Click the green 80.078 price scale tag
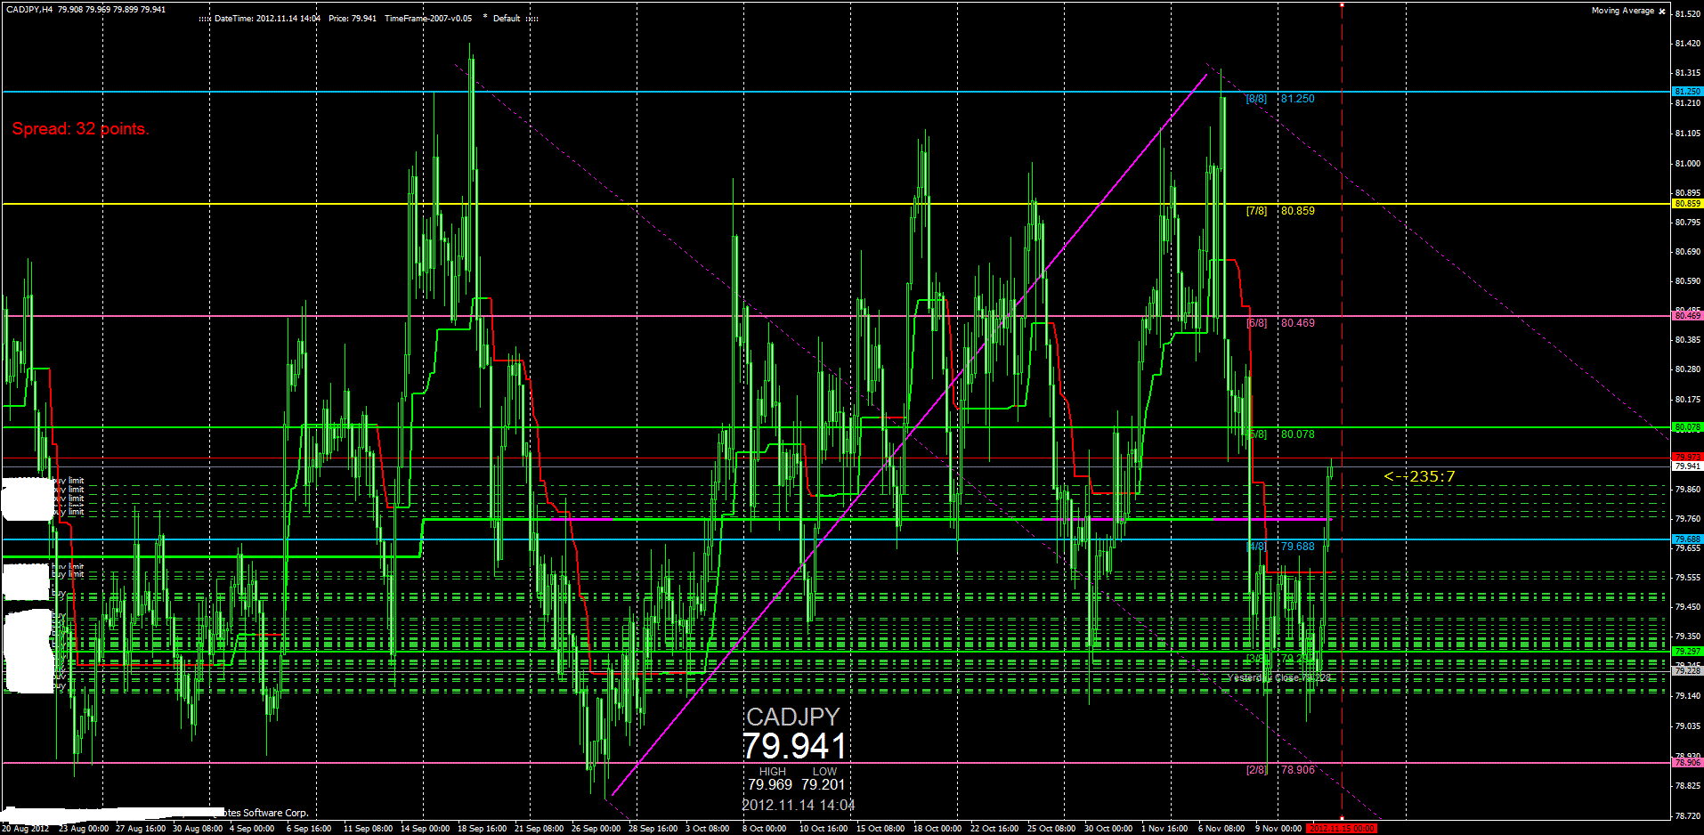The image size is (1704, 835). pos(1687,427)
